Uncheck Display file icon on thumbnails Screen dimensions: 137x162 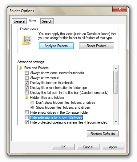(x=26, y=83)
